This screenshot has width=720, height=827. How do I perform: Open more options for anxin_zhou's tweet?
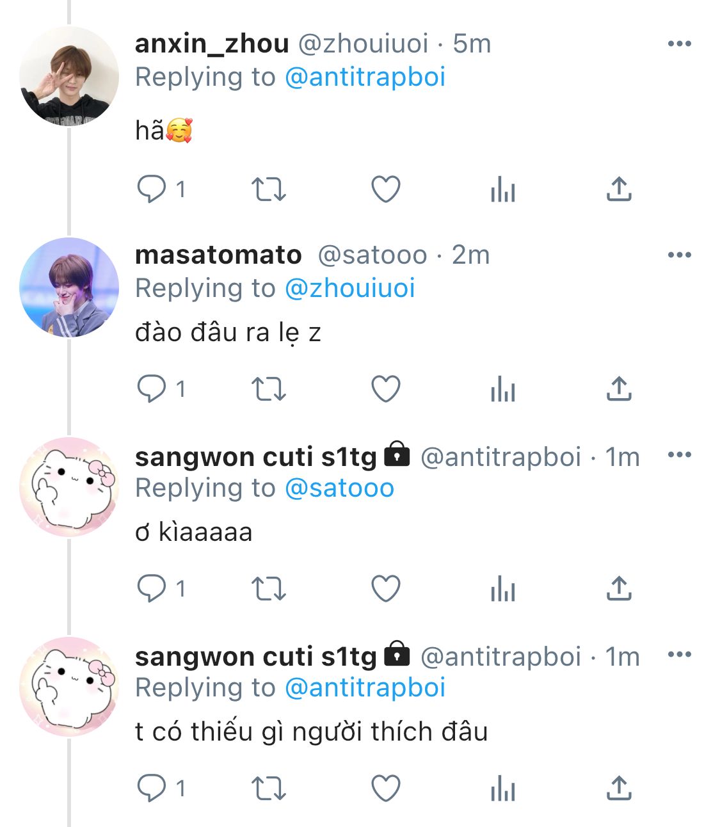[679, 44]
